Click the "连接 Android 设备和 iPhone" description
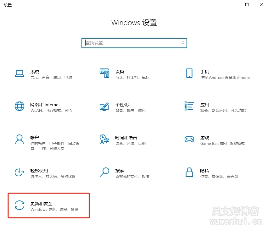 tap(225, 78)
